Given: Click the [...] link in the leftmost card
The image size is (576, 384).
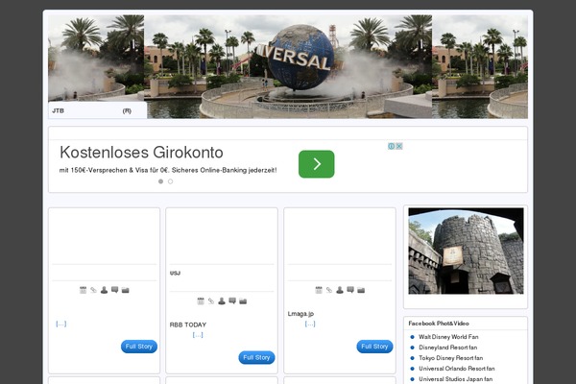Looking at the screenshot, I should coord(61,324).
